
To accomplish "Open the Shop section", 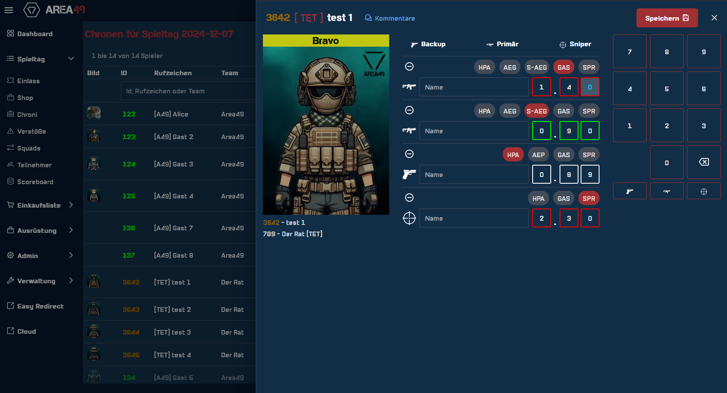I will point(20,98).
